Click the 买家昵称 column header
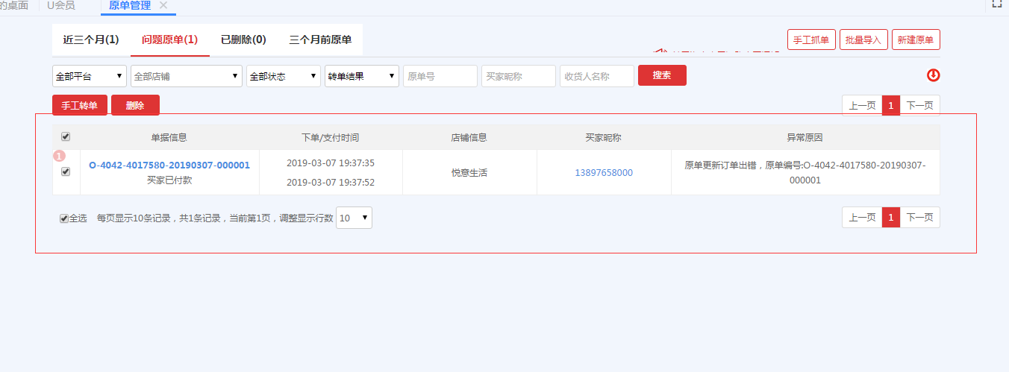1009x372 pixels. pos(604,138)
